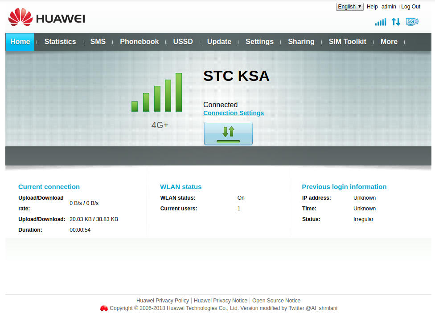Click the admin user link
Viewport: 435px width, 318px height.
tap(389, 7)
